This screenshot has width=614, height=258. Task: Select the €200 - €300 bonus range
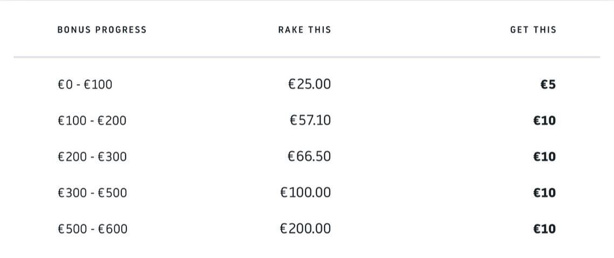coord(92,157)
